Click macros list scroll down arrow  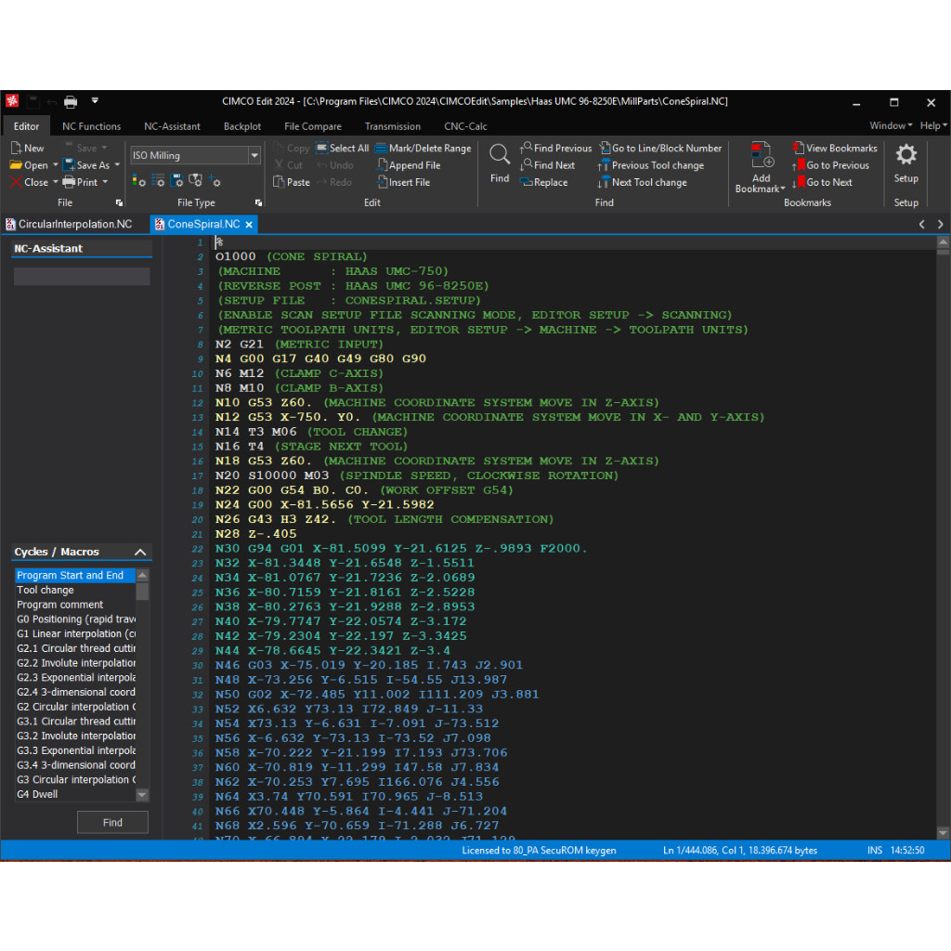coord(142,795)
